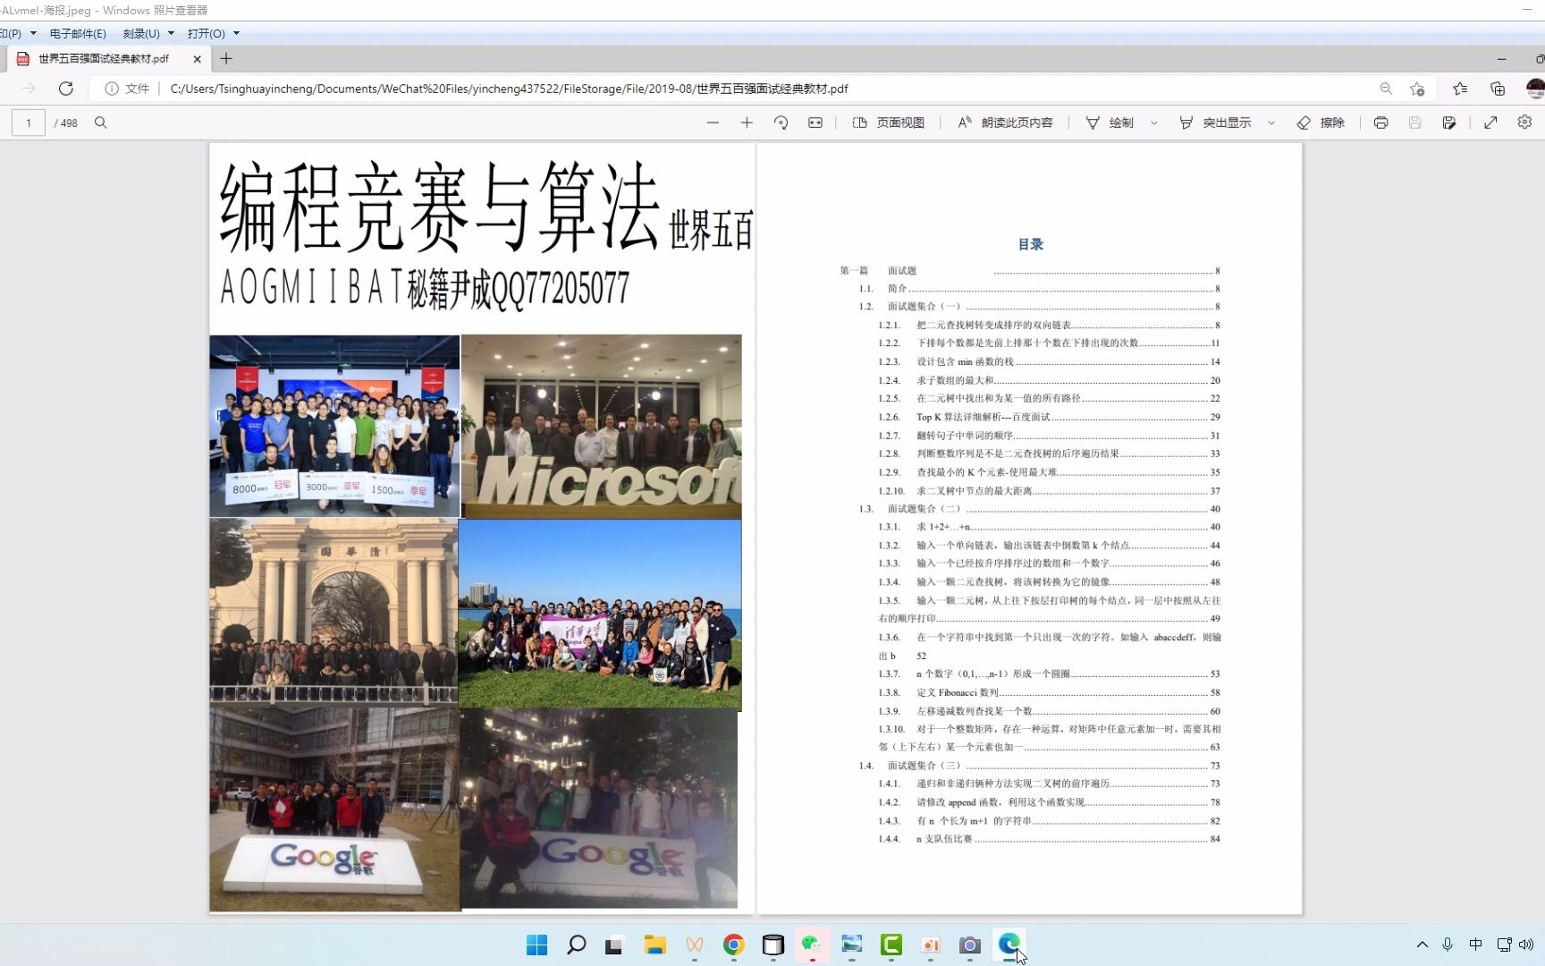Select the 突出显示 highlight tool
This screenshot has height=966, width=1545.
coord(1215,123)
